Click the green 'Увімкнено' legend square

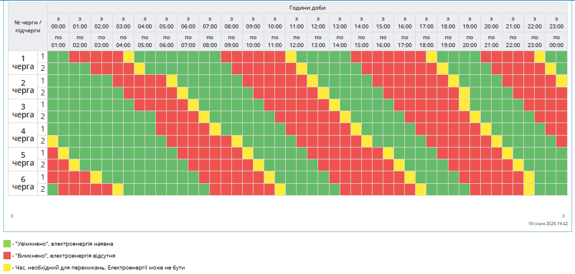[x=7, y=243]
